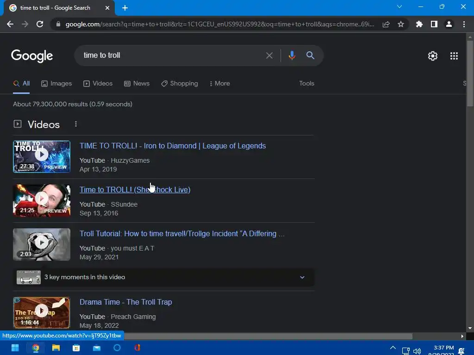
Task: Click the 'Preach Gaming' channel name
Action: (133, 317)
